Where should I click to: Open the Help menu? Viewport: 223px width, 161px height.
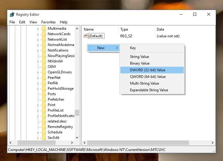click(x=63, y=22)
